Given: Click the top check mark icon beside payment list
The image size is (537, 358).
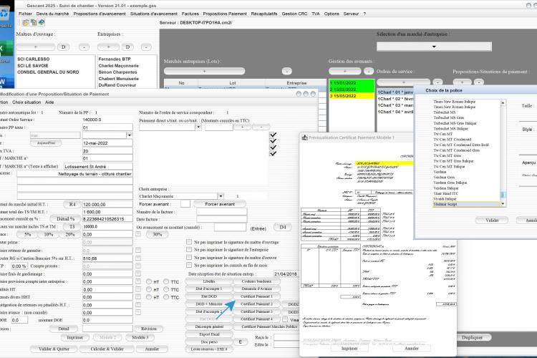Looking at the screenshot, I should coord(273,135).
